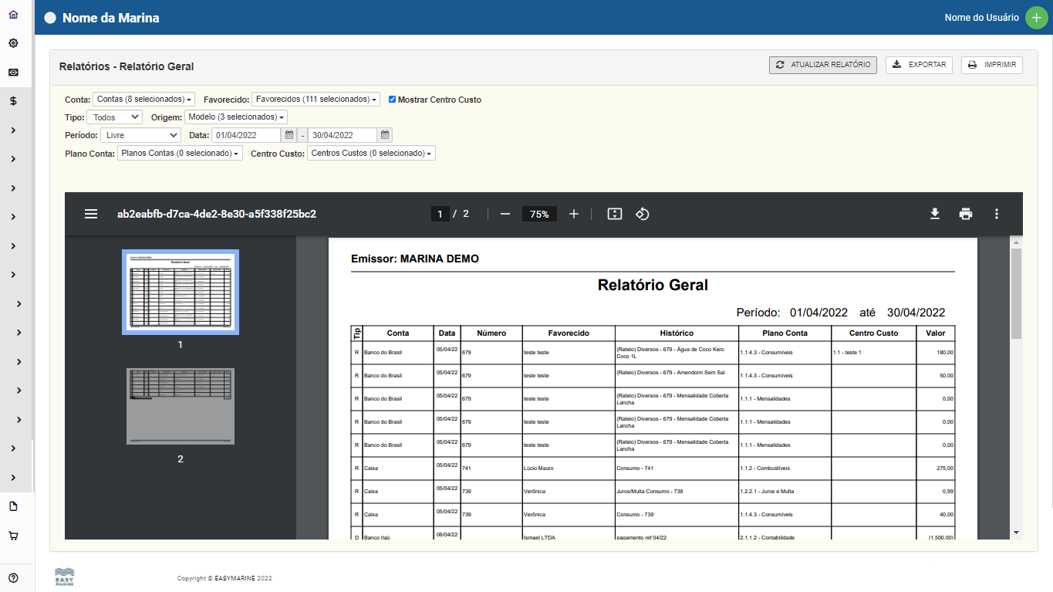Open the Conta accounts dropdown
Image resolution: width=1053 pixels, height=592 pixels.
pos(143,100)
